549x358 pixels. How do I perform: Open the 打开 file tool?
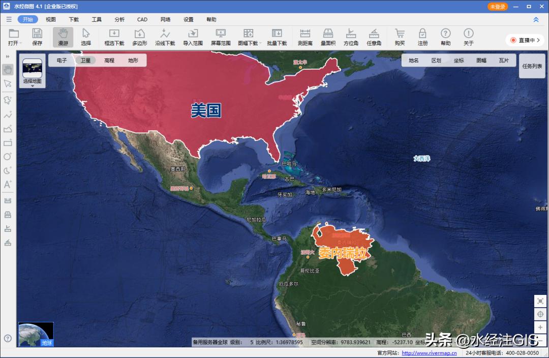[x=14, y=37]
